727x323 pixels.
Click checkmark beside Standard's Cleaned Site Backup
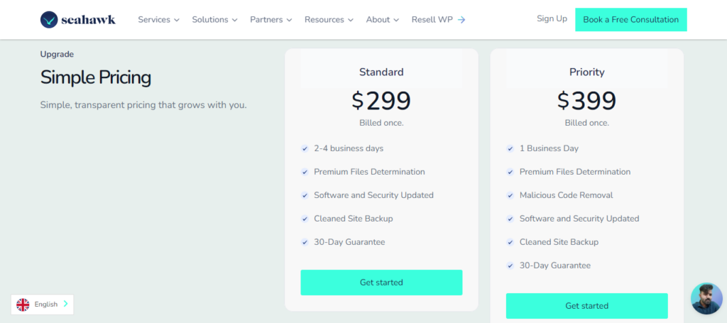click(x=305, y=219)
